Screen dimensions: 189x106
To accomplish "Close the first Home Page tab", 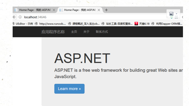I will [x=54, y=10].
